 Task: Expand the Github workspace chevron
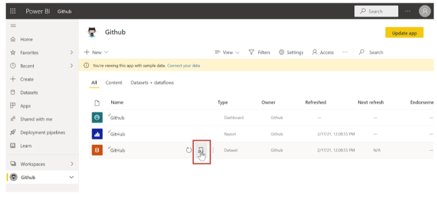[x=72, y=177]
